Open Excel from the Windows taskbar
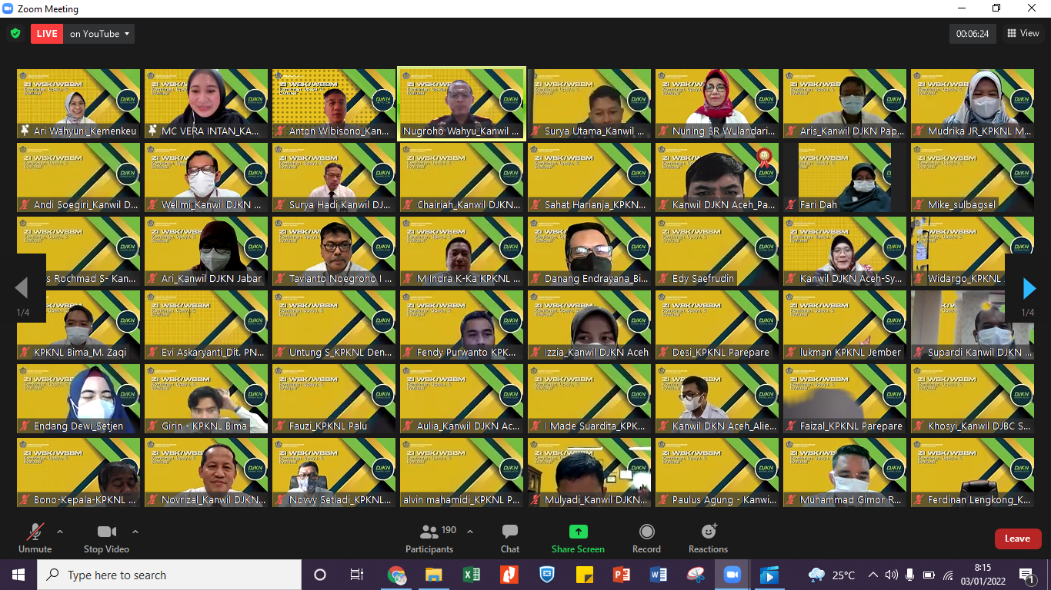Screen dimensions: 1051x590 point(472,575)
